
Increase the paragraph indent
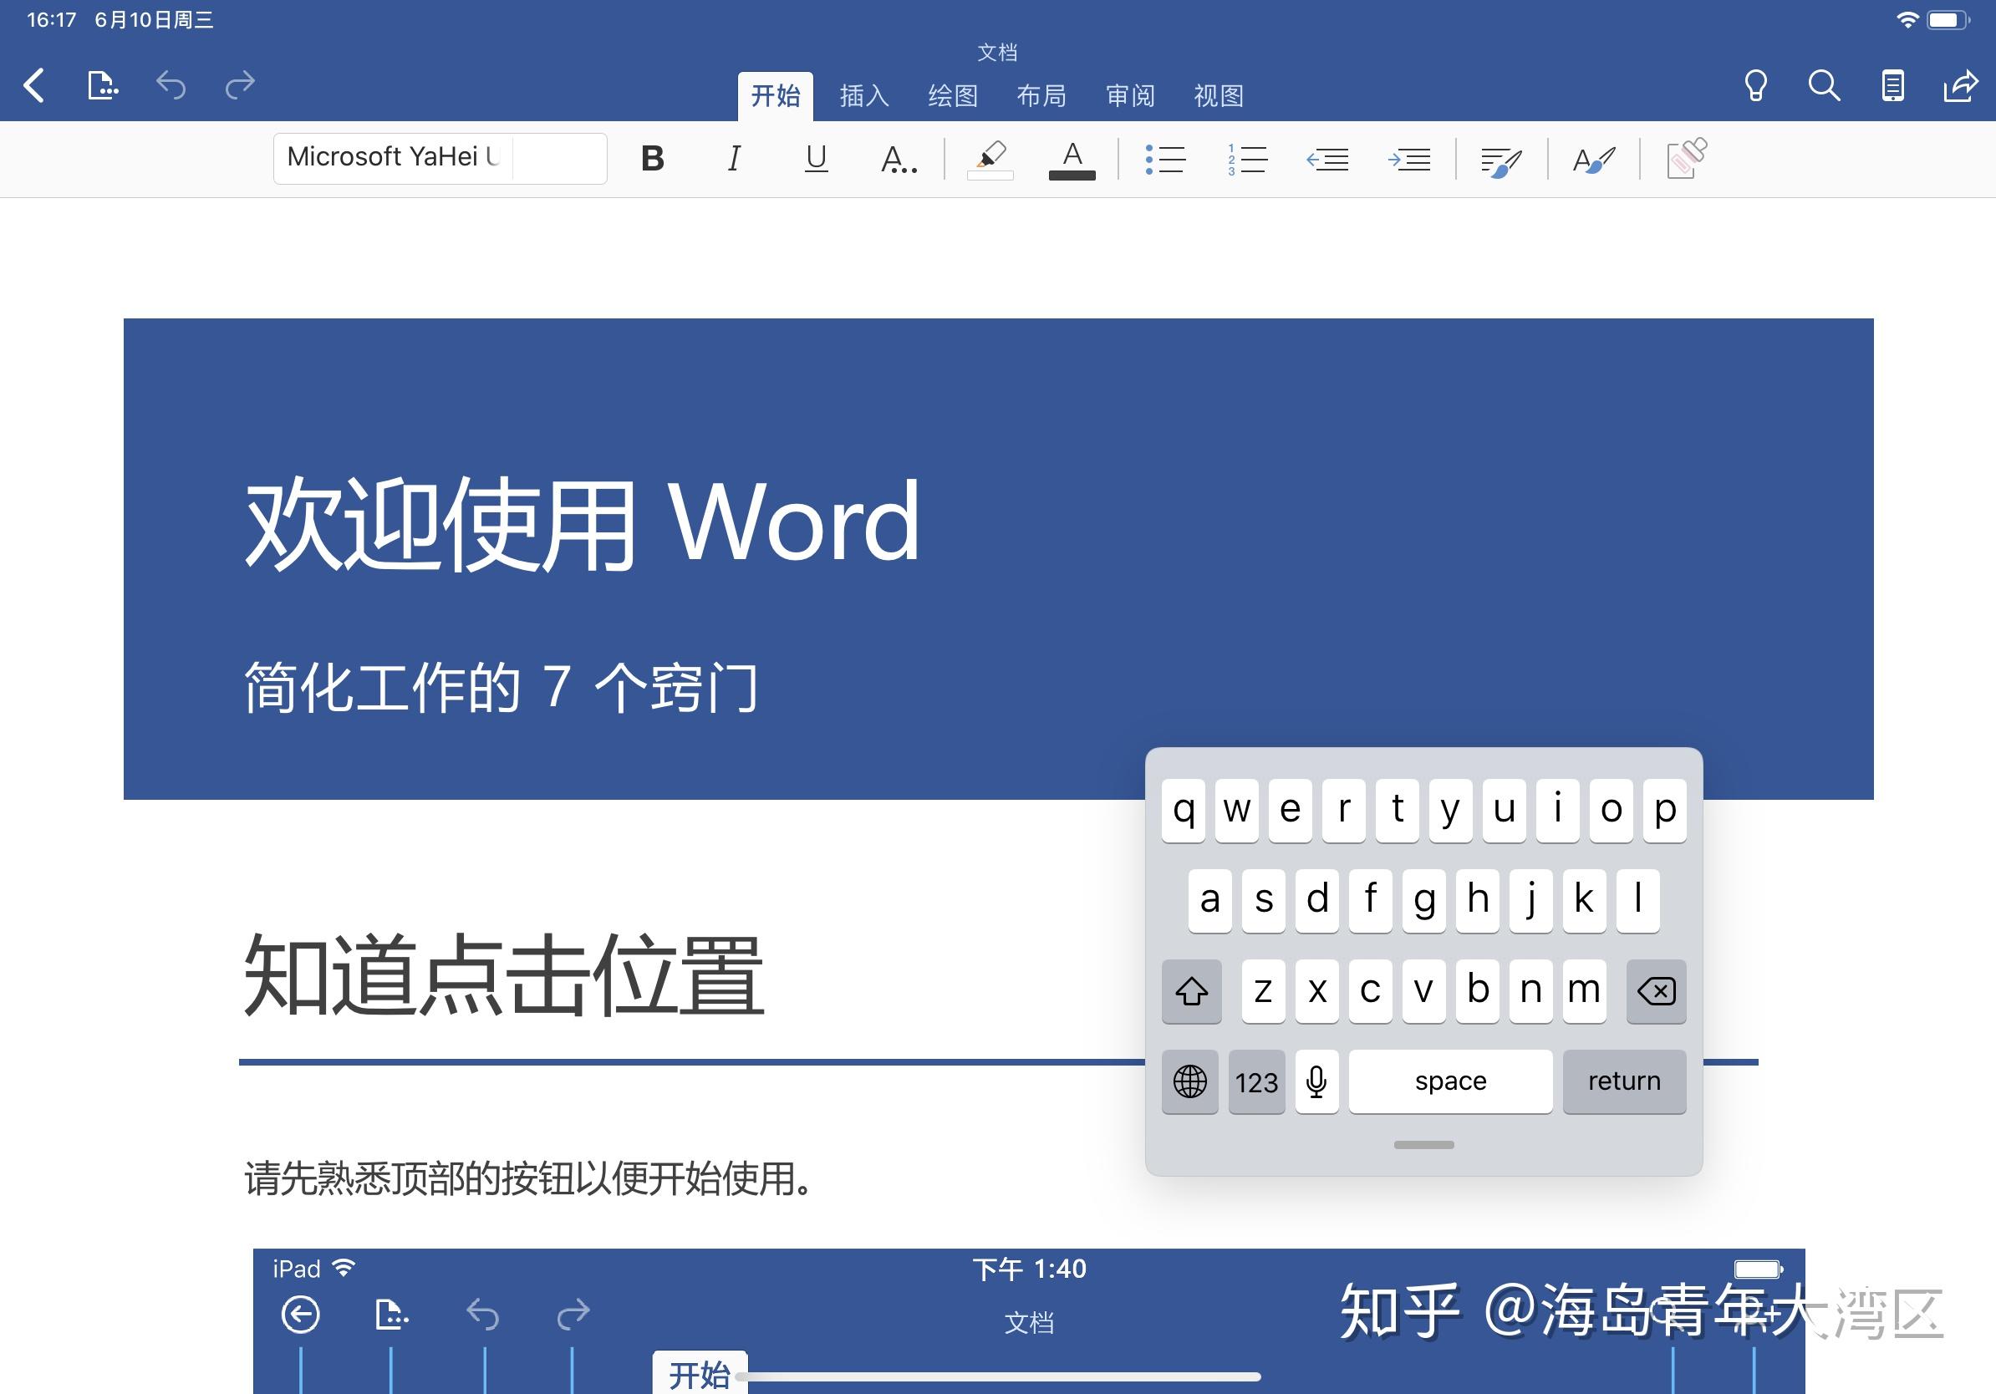[x=1409, y=159]
